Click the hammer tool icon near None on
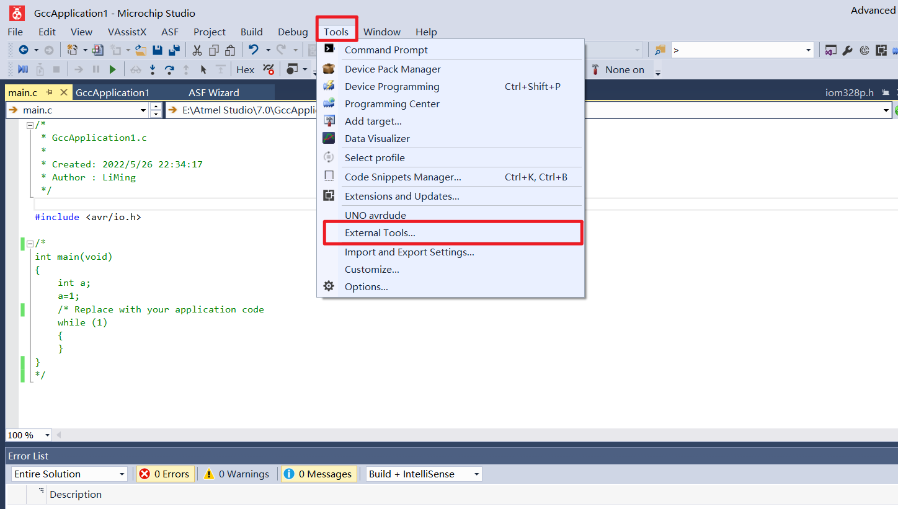The width and height of the screenshot is (898, 509). (x=595, y=69)
